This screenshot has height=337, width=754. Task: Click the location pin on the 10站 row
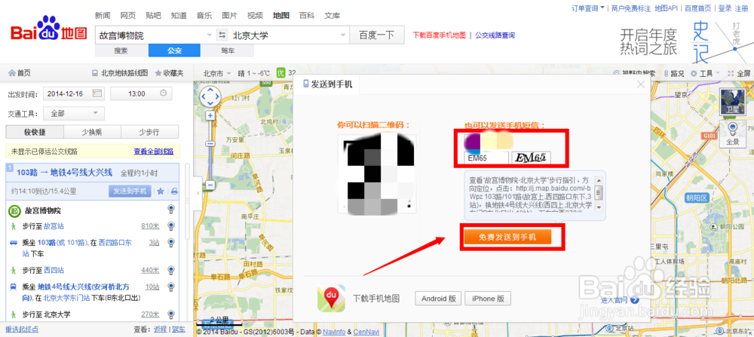[x=170, y=287]
